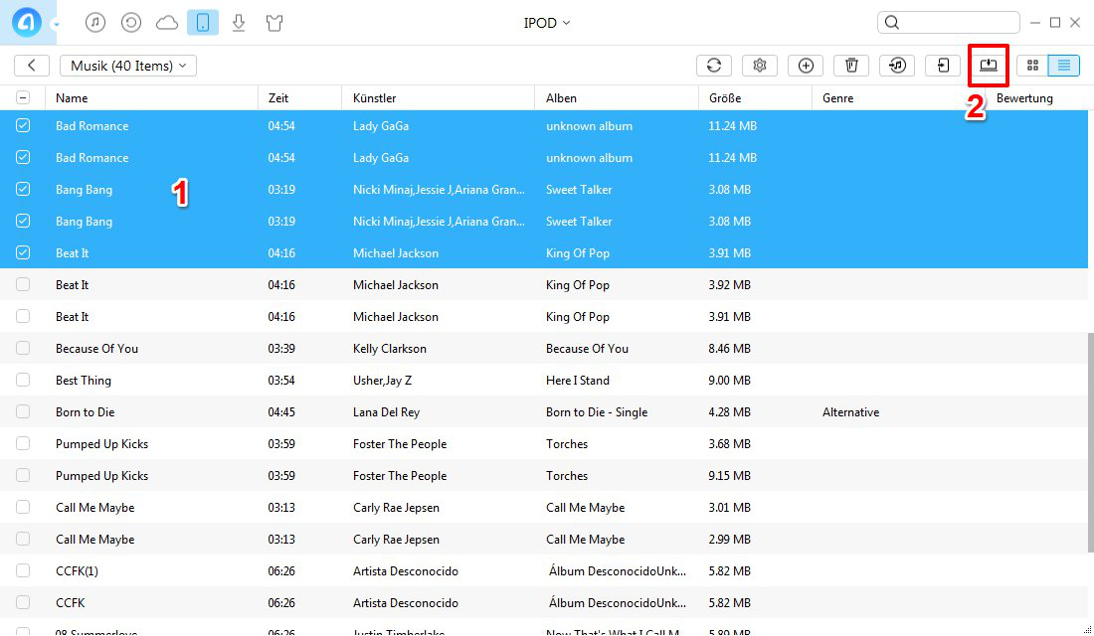1094x636 pixels.
Task: Check the Call Me Maybe 2.99 MB checkbox
Action: coord(23,539)
